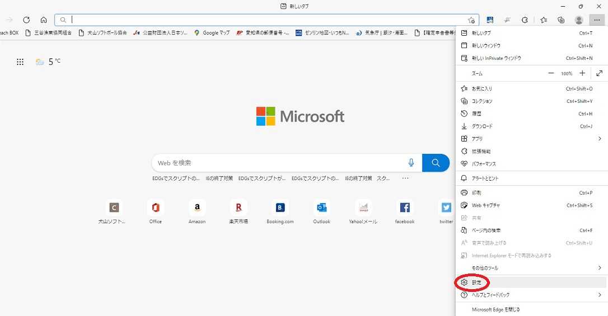Select 新しいウィンドウ menu item

(x=532, y=45)
